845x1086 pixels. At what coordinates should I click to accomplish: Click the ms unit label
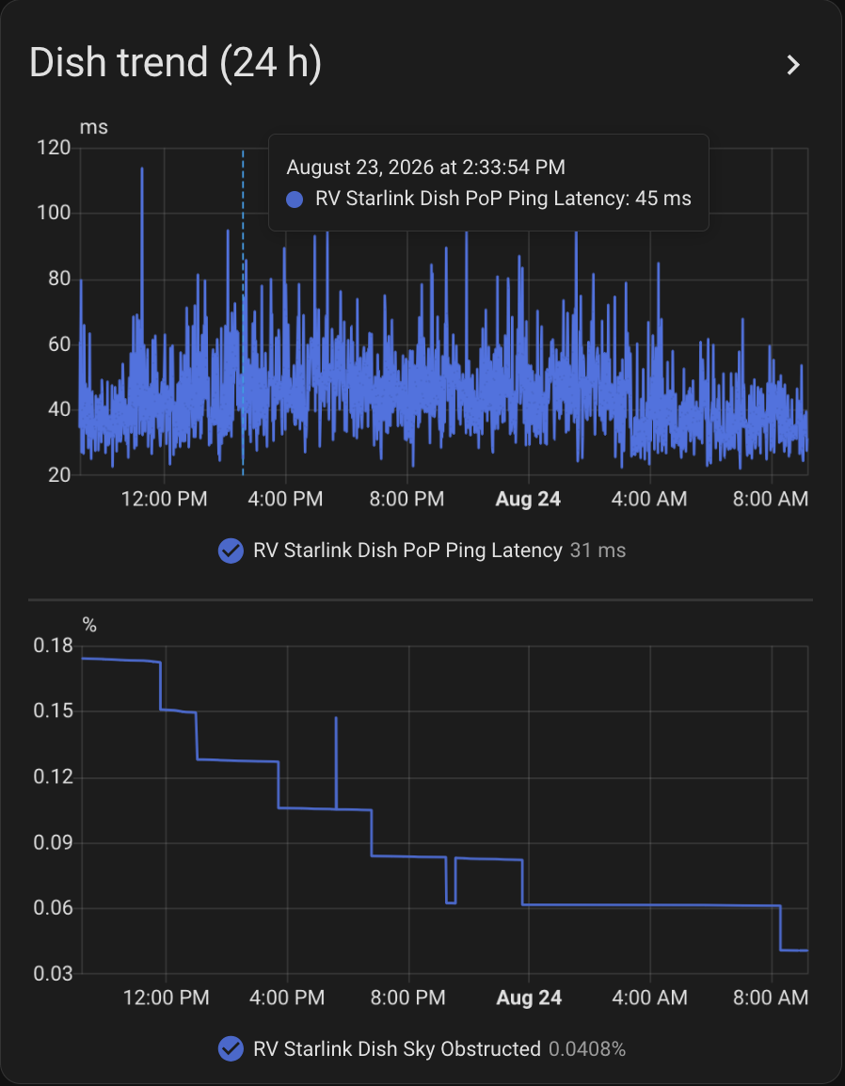tap(93, 127)
